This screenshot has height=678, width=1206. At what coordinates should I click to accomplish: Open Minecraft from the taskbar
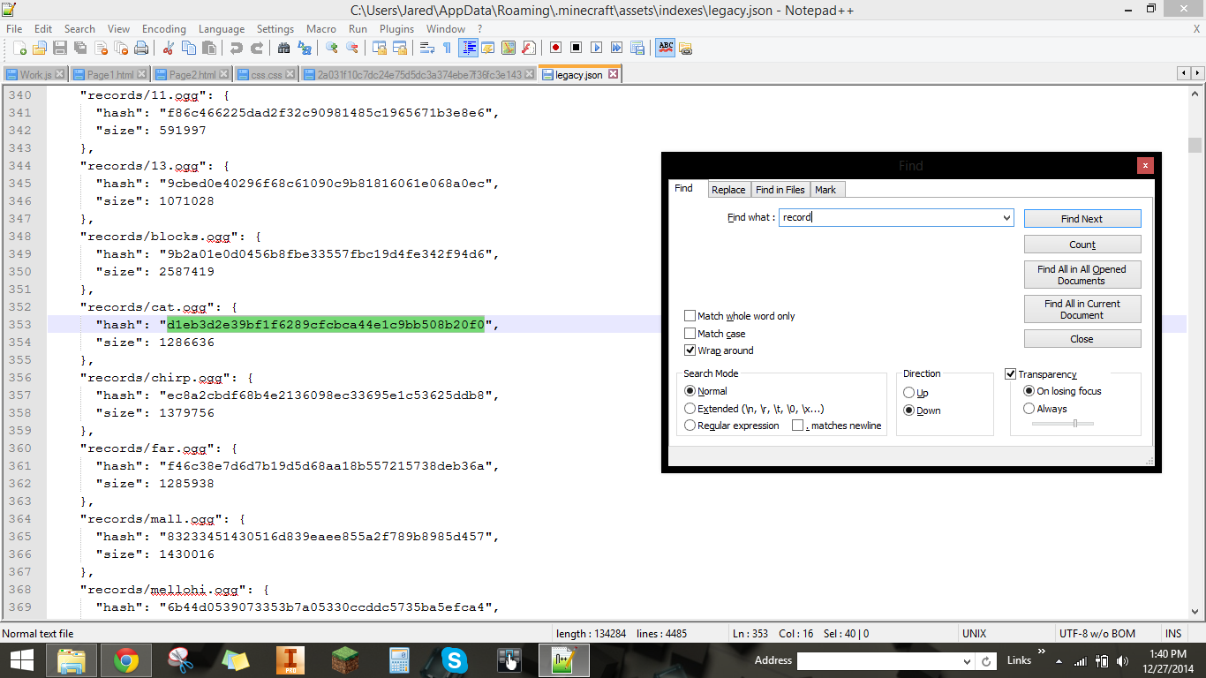pyautogui.click(x=344, y=659)
